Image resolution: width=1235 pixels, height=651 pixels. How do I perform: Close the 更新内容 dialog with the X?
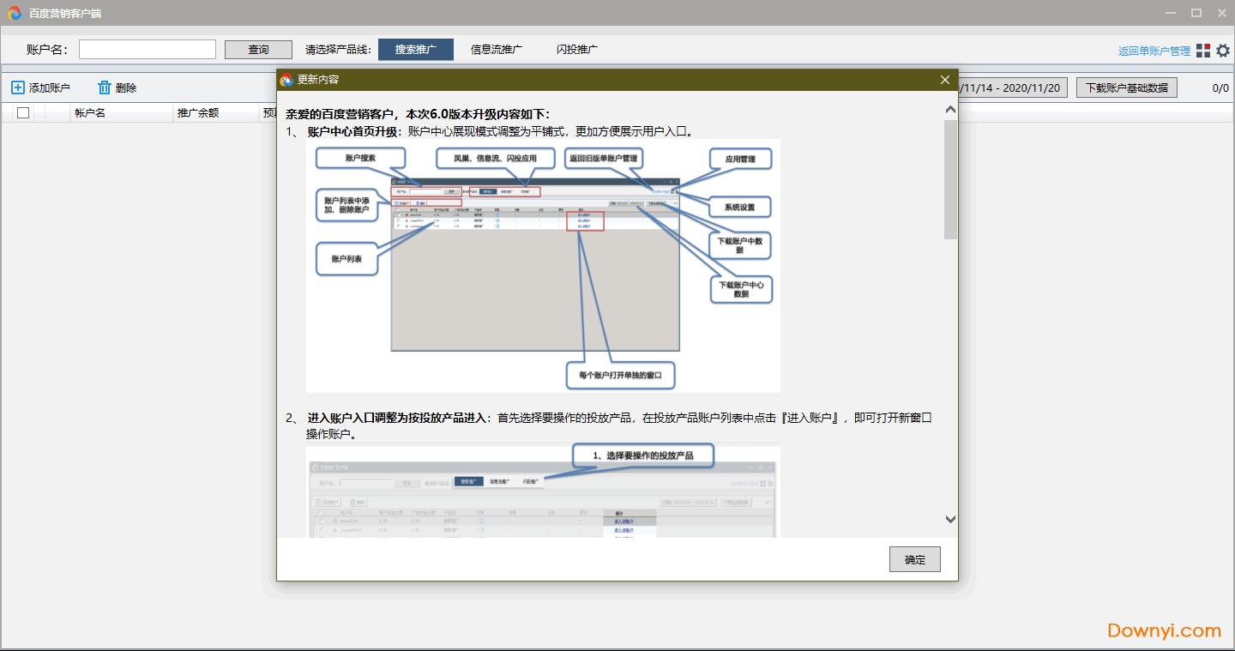[945, 80]
